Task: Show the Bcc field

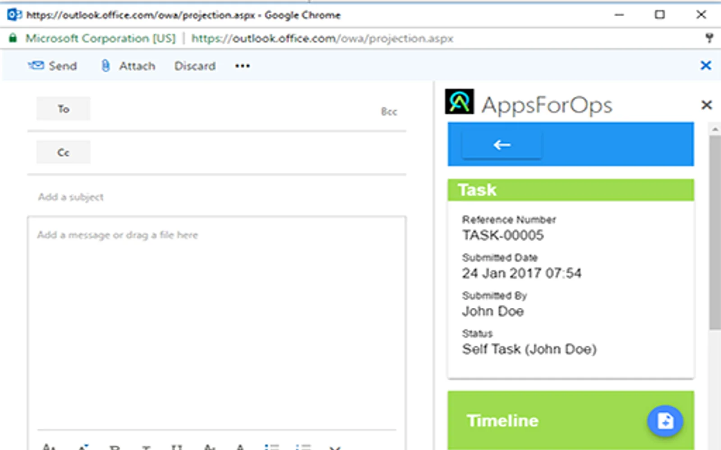Action: tap(389, 112)
